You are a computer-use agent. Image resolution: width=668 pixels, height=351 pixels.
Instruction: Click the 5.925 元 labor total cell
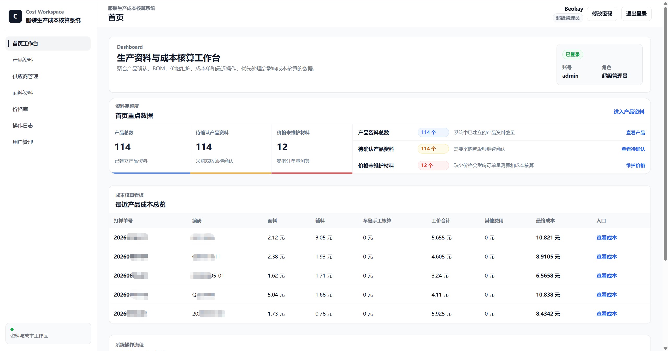[441, 314]
